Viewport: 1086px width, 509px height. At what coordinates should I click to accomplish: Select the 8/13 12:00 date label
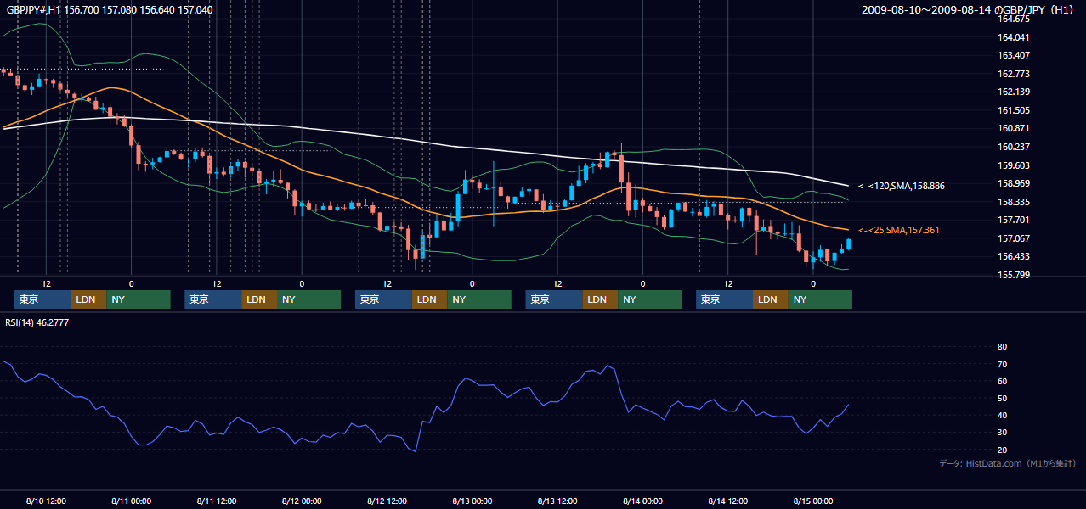click(x=557, y=501)
